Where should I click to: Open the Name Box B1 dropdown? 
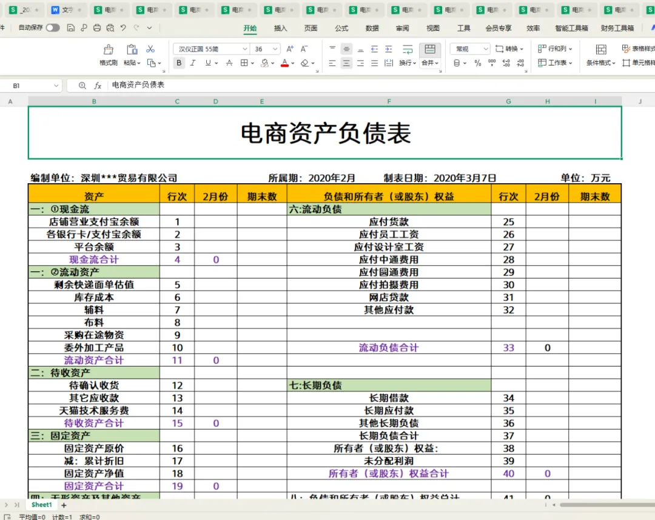point(56,86)
